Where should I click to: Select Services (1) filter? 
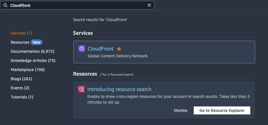coord(21,33)
